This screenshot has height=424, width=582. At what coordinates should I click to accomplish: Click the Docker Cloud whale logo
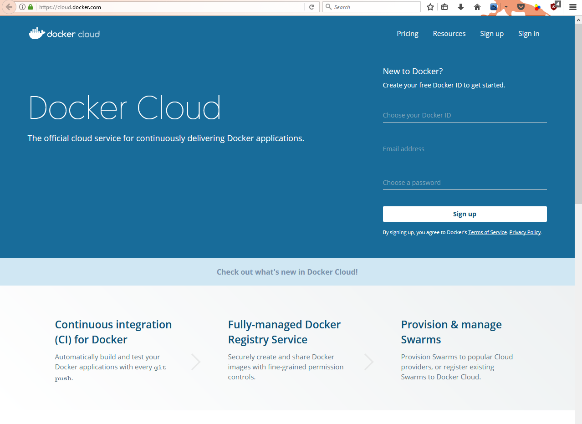coord(64,33)
